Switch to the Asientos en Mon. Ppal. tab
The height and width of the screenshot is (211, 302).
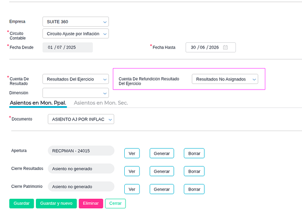tap(38, 103)
